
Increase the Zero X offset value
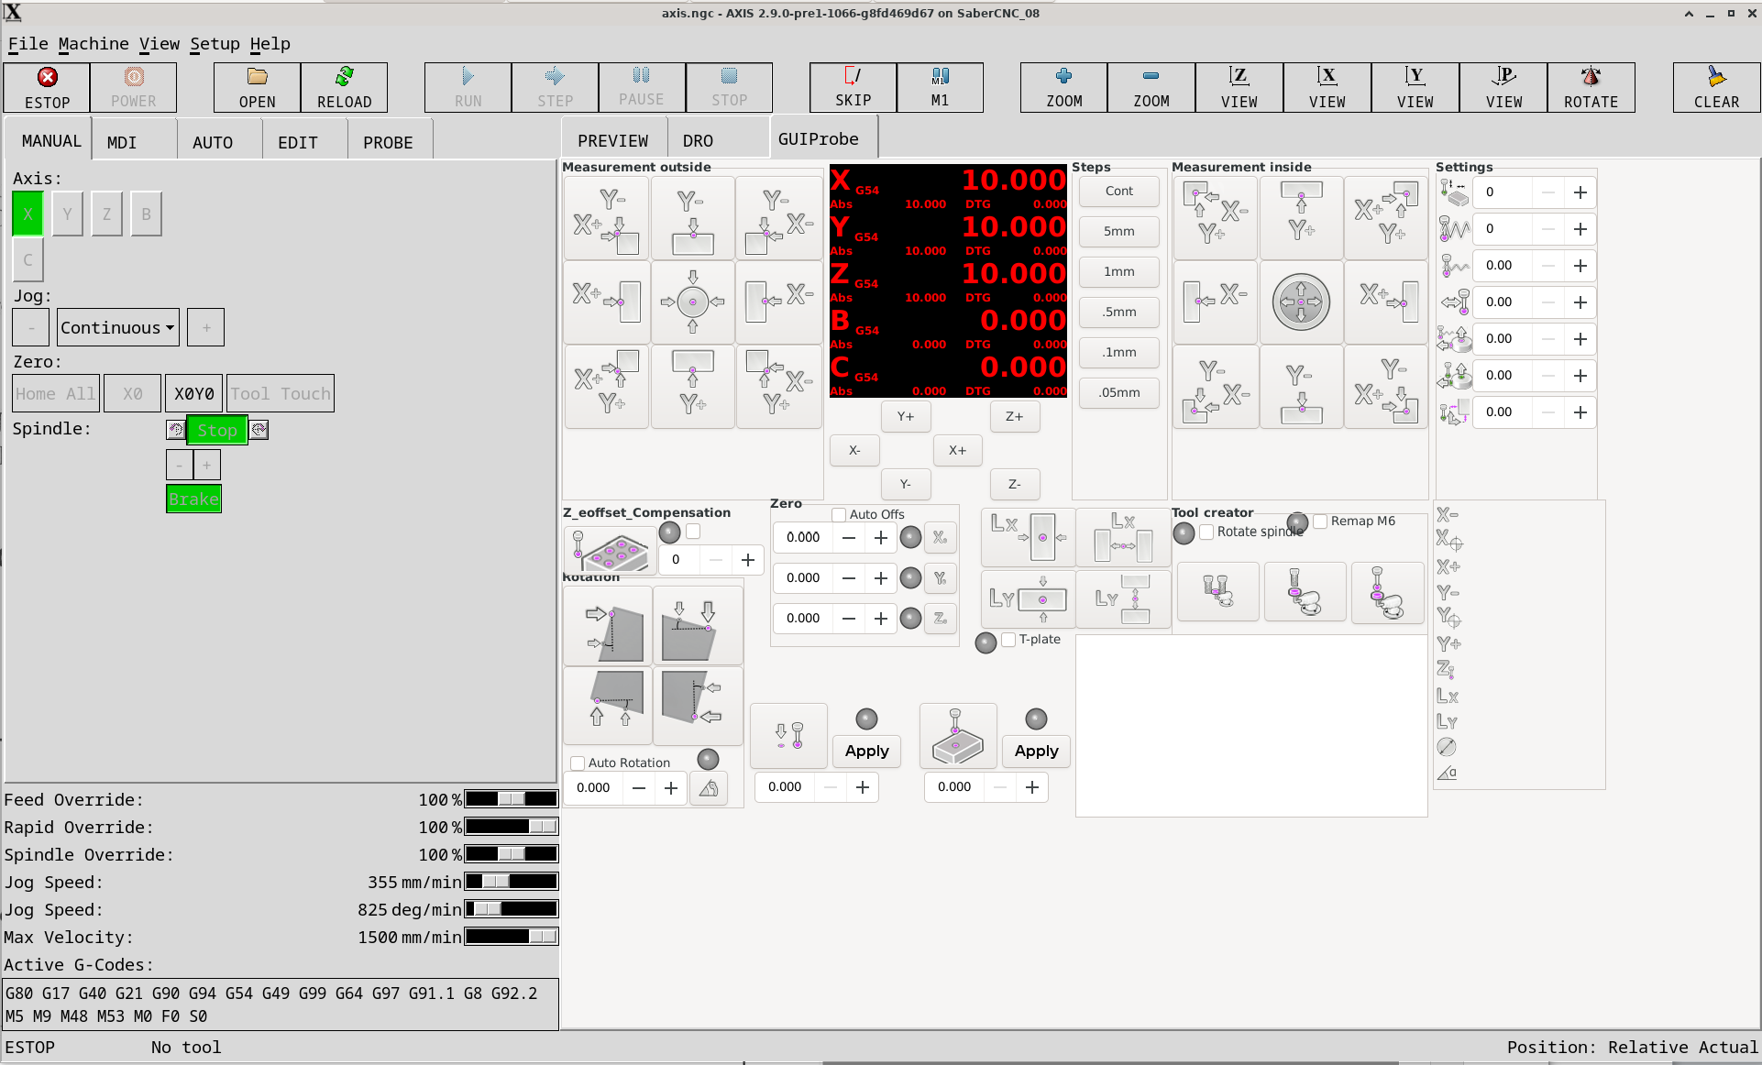(x=881, y=537)
